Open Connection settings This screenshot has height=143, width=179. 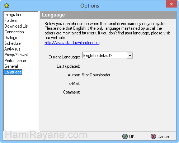pyautogui.click(x=14, y=32)
